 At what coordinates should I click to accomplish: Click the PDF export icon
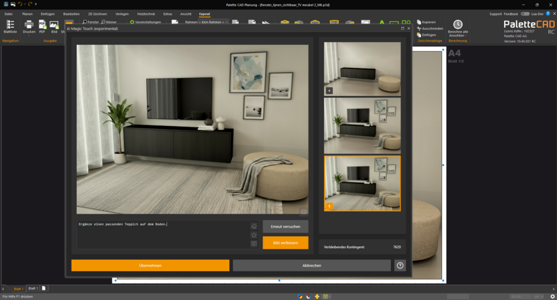click(42, 24)
